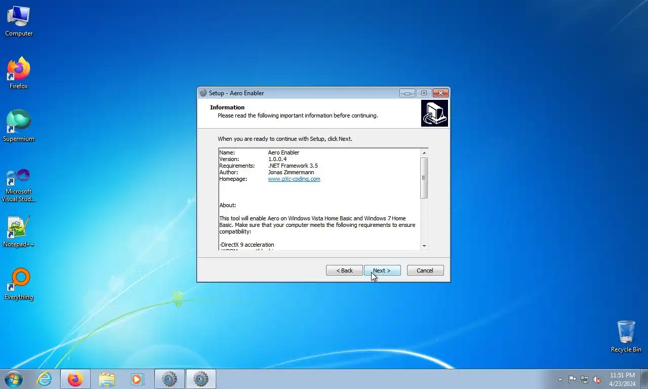Open the Action Center flag icon
648x389 pixels.
point(573,379)
